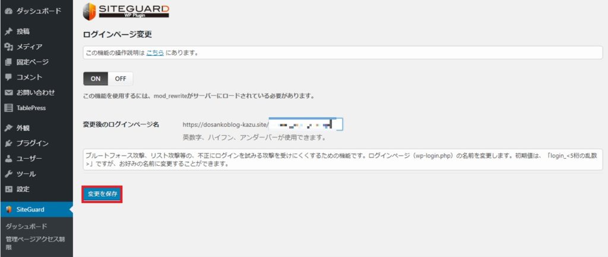The width and height of the screenshot is (608, 257).
Task: Click the media icon beside メディア
Action: tap(8, 47)
